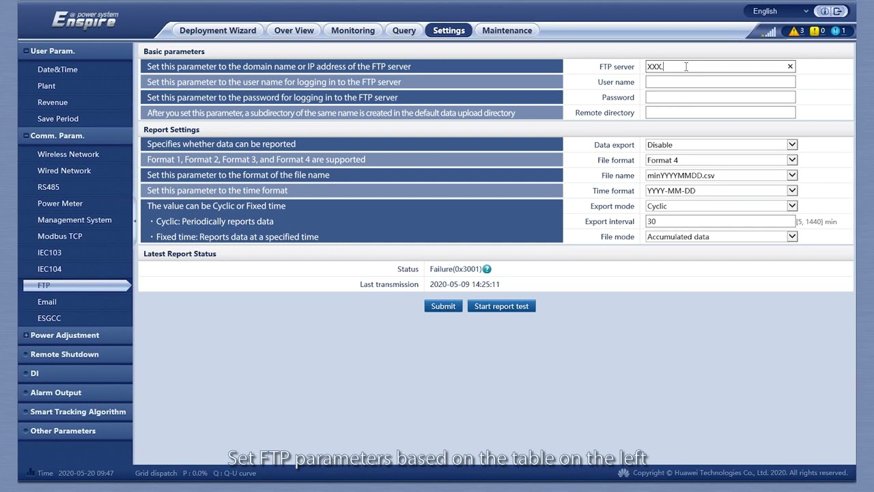Collapse the Comm. Param. section
The height and width of the screenshot is (492, 874).
75,135
